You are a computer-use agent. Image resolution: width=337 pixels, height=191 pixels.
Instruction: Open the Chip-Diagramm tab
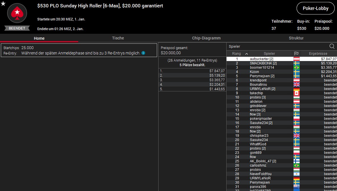tap(206, 38)
